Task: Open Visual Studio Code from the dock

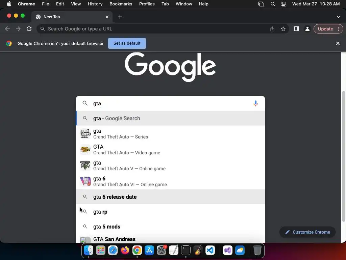Action: pos(210,250)
